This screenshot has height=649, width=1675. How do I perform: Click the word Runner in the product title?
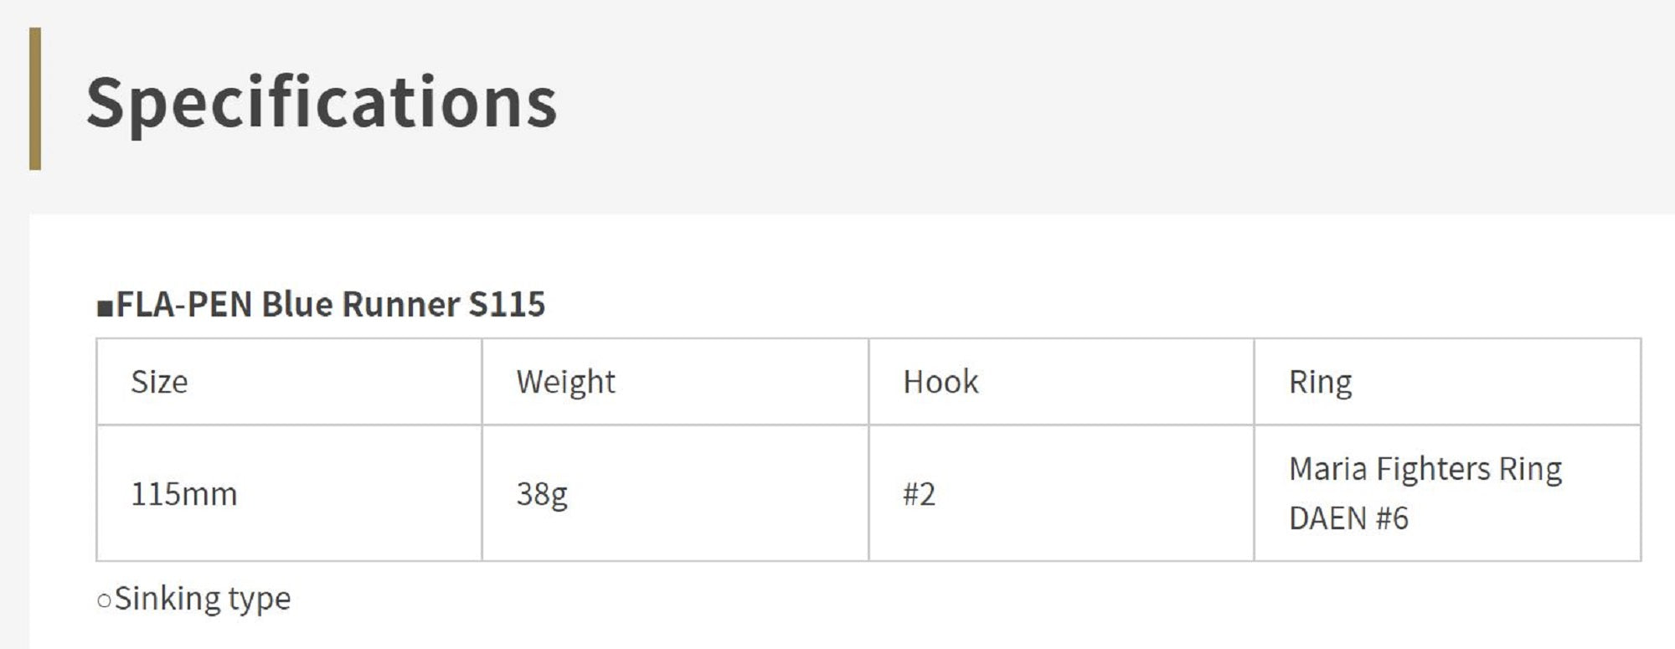click(x=400, y=304)
